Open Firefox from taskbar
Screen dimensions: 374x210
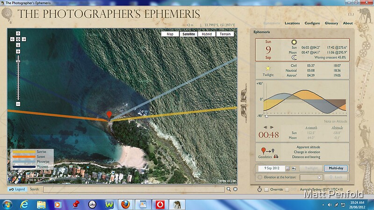pyautogui.click(x=125, y=204)
